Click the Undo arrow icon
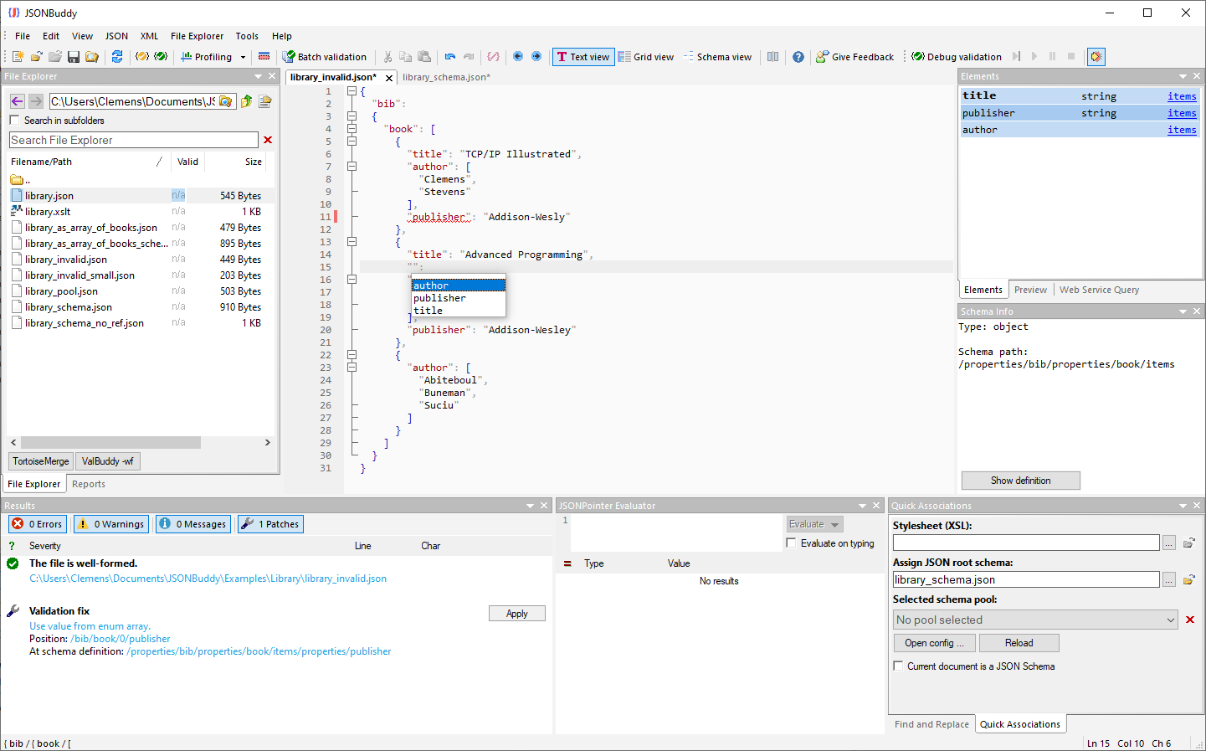The image size is (1206, 751). tap(450, 57)
